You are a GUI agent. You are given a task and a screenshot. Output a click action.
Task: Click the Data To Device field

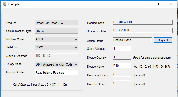122,83
